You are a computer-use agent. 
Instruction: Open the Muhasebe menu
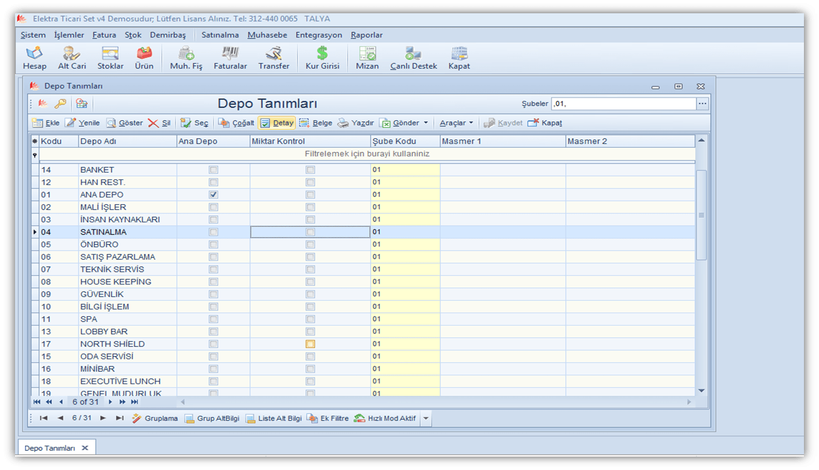(267, 35)
